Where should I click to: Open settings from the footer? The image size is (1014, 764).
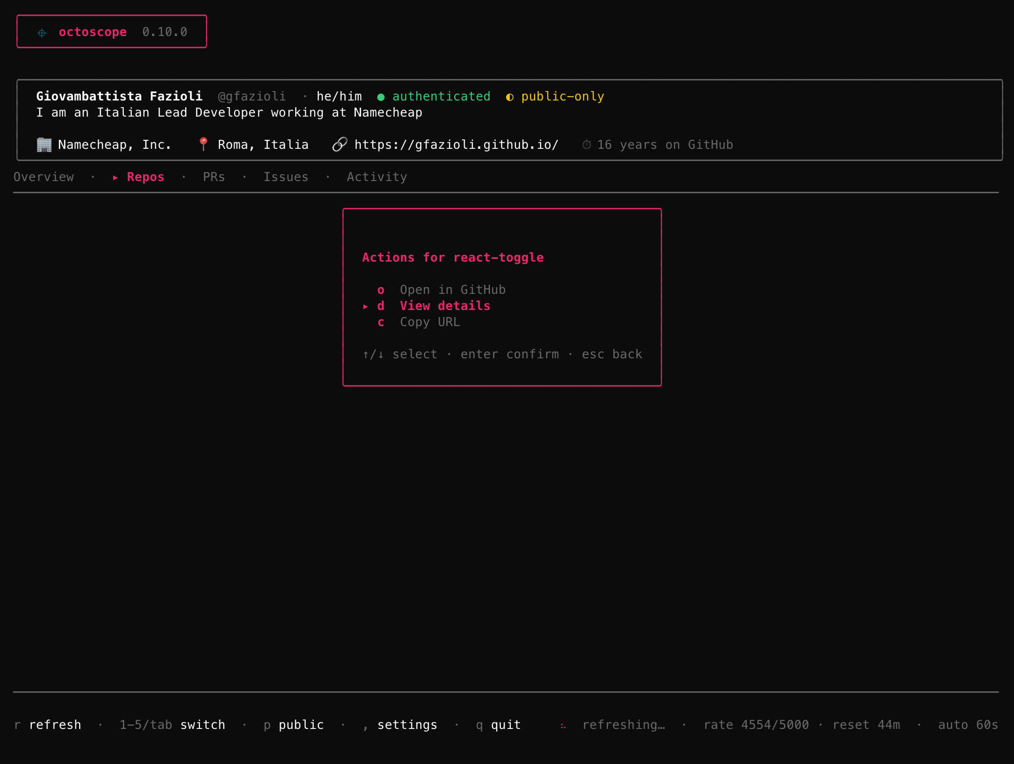pyautogui.click(x=400, y=725)
